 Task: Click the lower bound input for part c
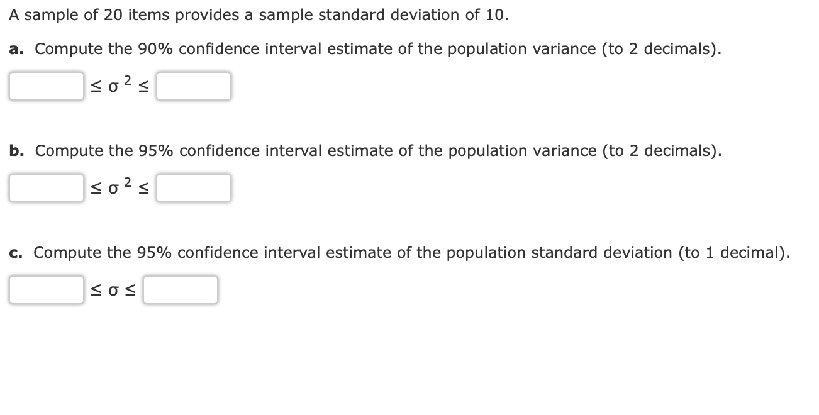tap(45, 289)
